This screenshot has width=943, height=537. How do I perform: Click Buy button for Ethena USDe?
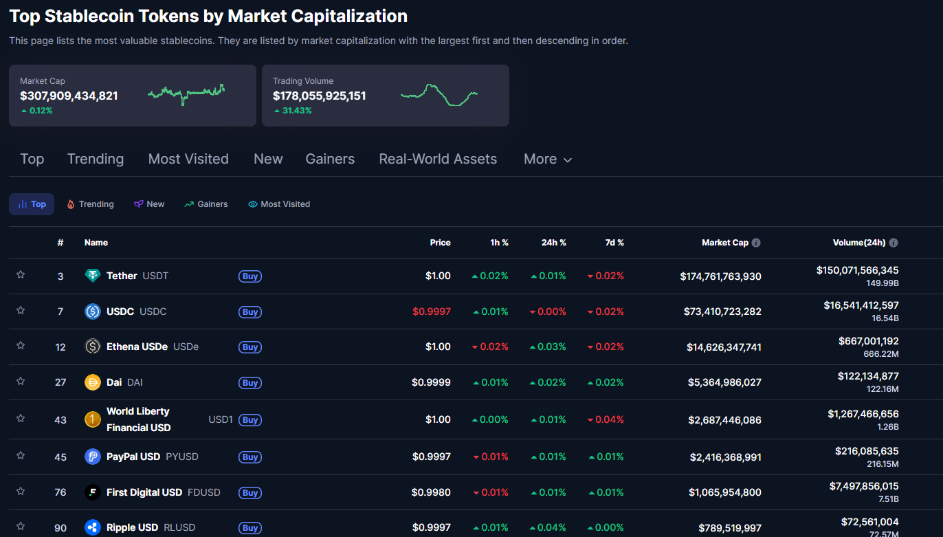(250, 347)
